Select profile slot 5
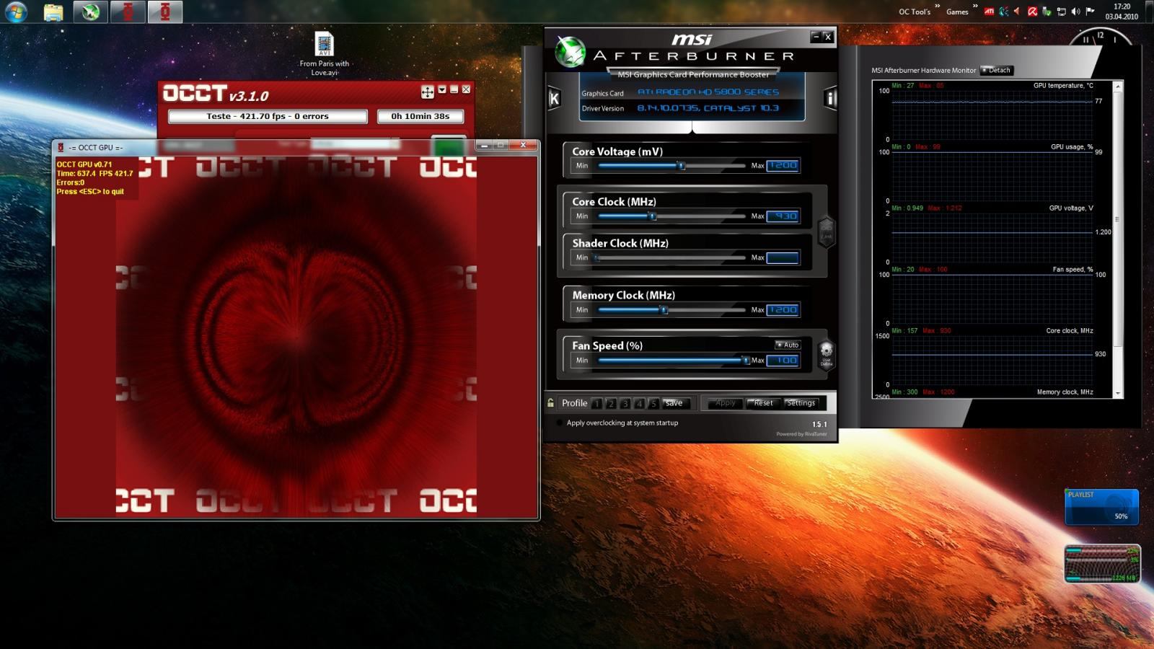The image size is (1154, 649). pyautogui.click(x=653, y=403)
